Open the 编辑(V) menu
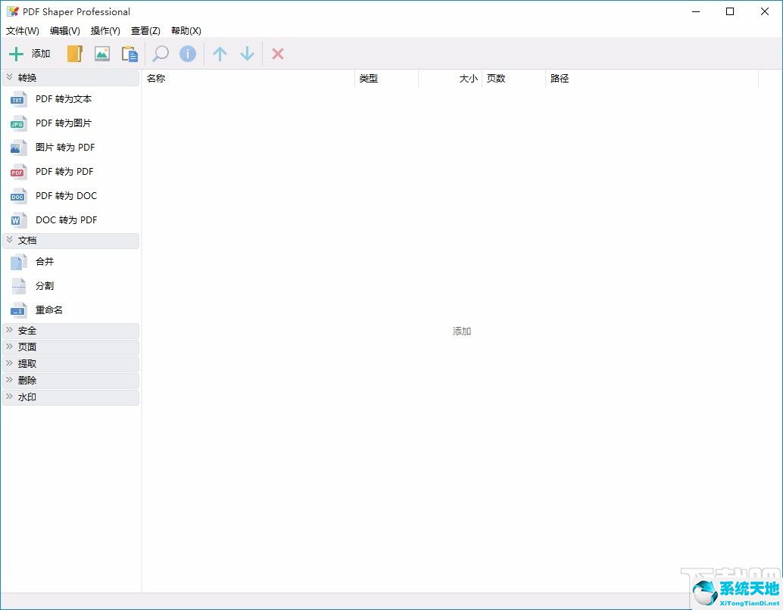The height and width of the screenshot is (610, 783). pos(65,31)
